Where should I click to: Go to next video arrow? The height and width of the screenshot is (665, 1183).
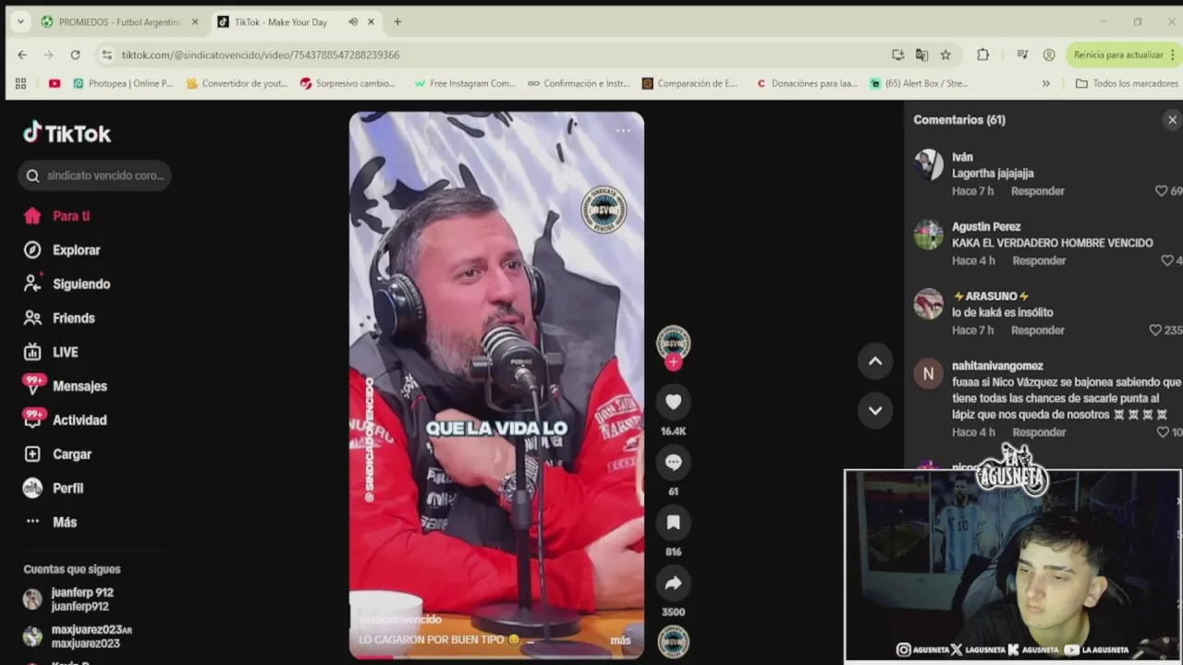[x=875, y=410]
